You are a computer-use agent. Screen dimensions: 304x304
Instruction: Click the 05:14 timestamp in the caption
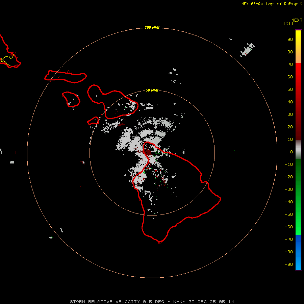click(x=226, y=302)
